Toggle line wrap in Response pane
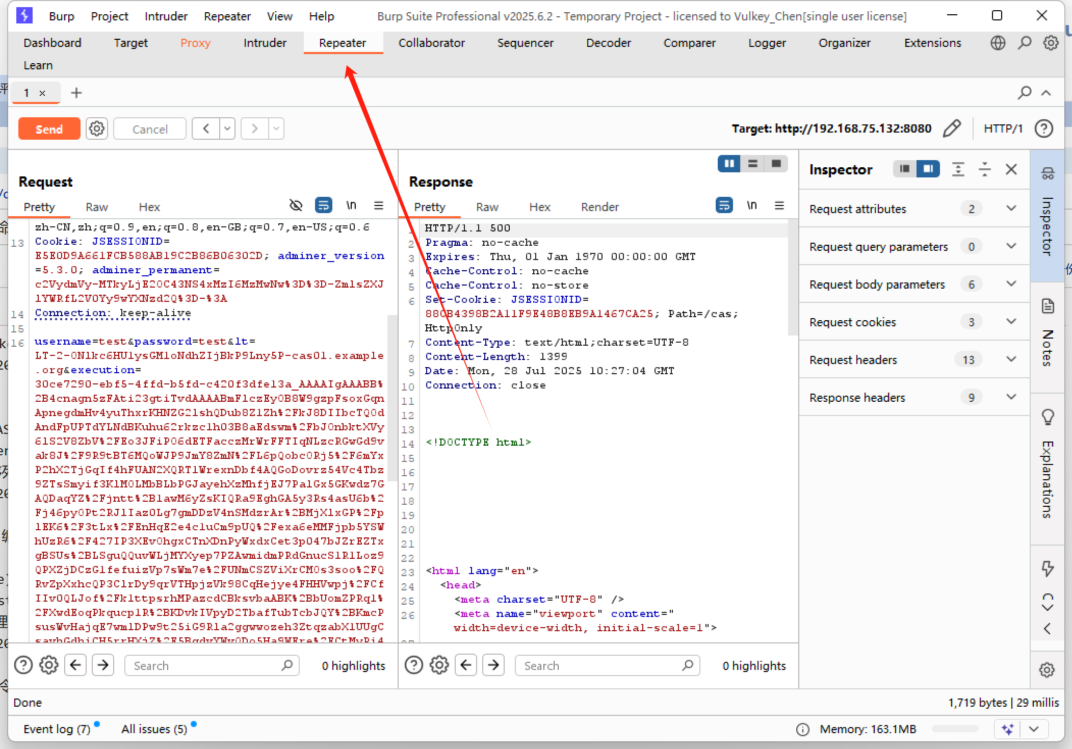The image size is (1072, 749). pos(724,205)
